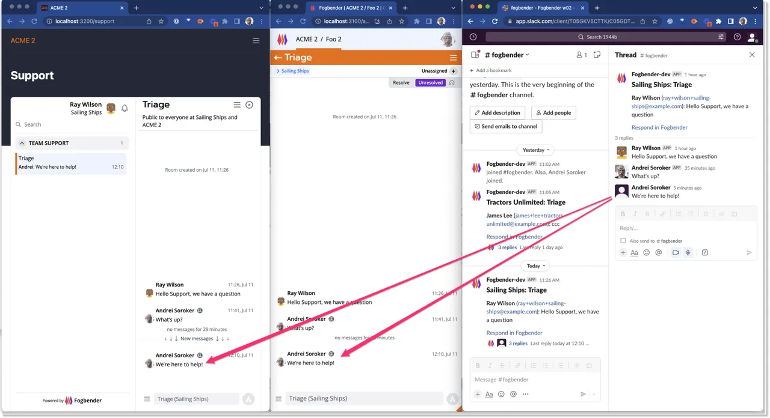This screenshot has height=418, width=770.
Task: Open orange header hamburger menu in Fogbender
Action: [454, 58]
